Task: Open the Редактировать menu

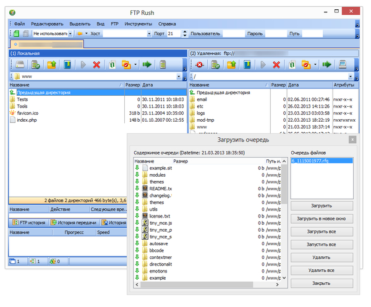Action: (x=47, y=24)
